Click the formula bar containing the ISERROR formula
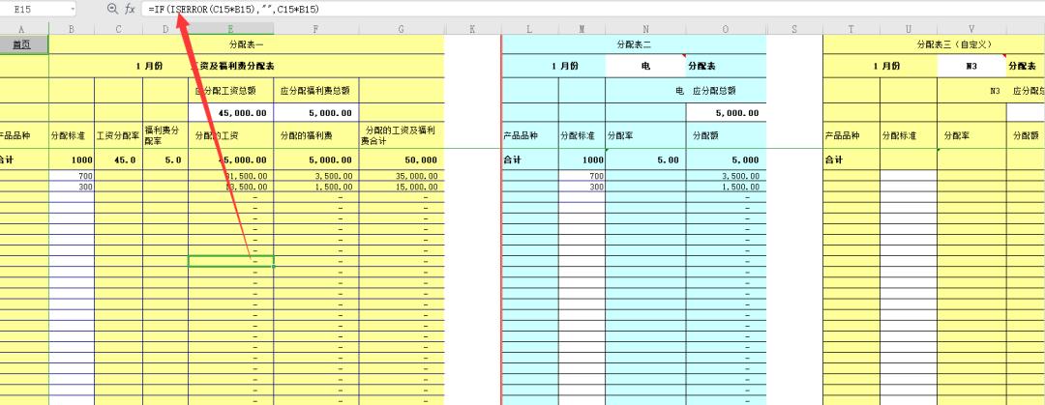1045x405 pixels. tap(592, 10)
